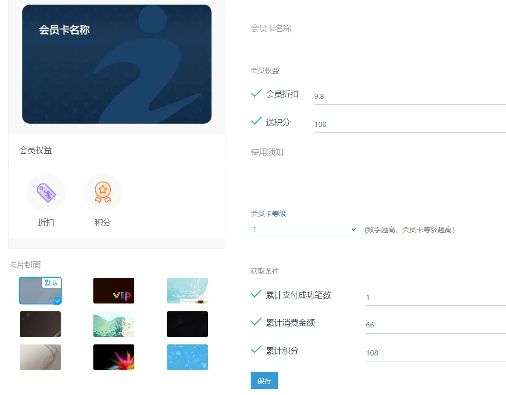The height and width of the screenshot is (395, 506).
Task: Select the VIP rainbow card cover
Action: pyautogui.click(x=114, y=291)
